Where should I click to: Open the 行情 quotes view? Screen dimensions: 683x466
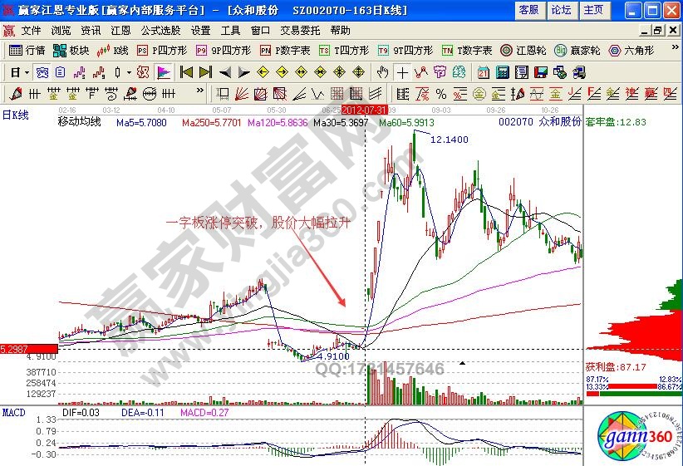pos(27,50)
